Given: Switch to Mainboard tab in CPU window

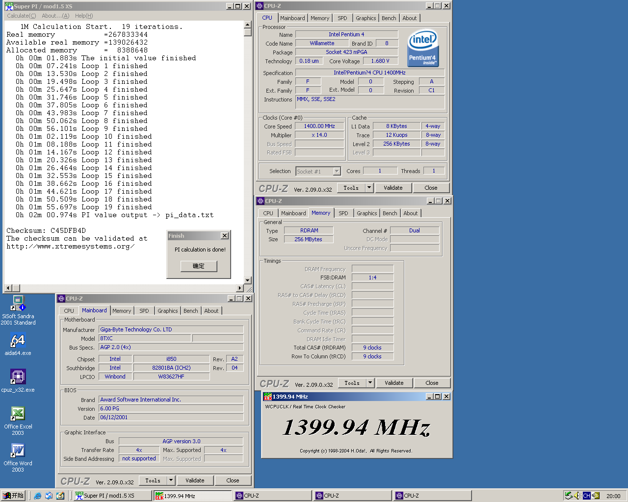Looking at the screenshot, I should pyautogui.click(x=292, y=18).
